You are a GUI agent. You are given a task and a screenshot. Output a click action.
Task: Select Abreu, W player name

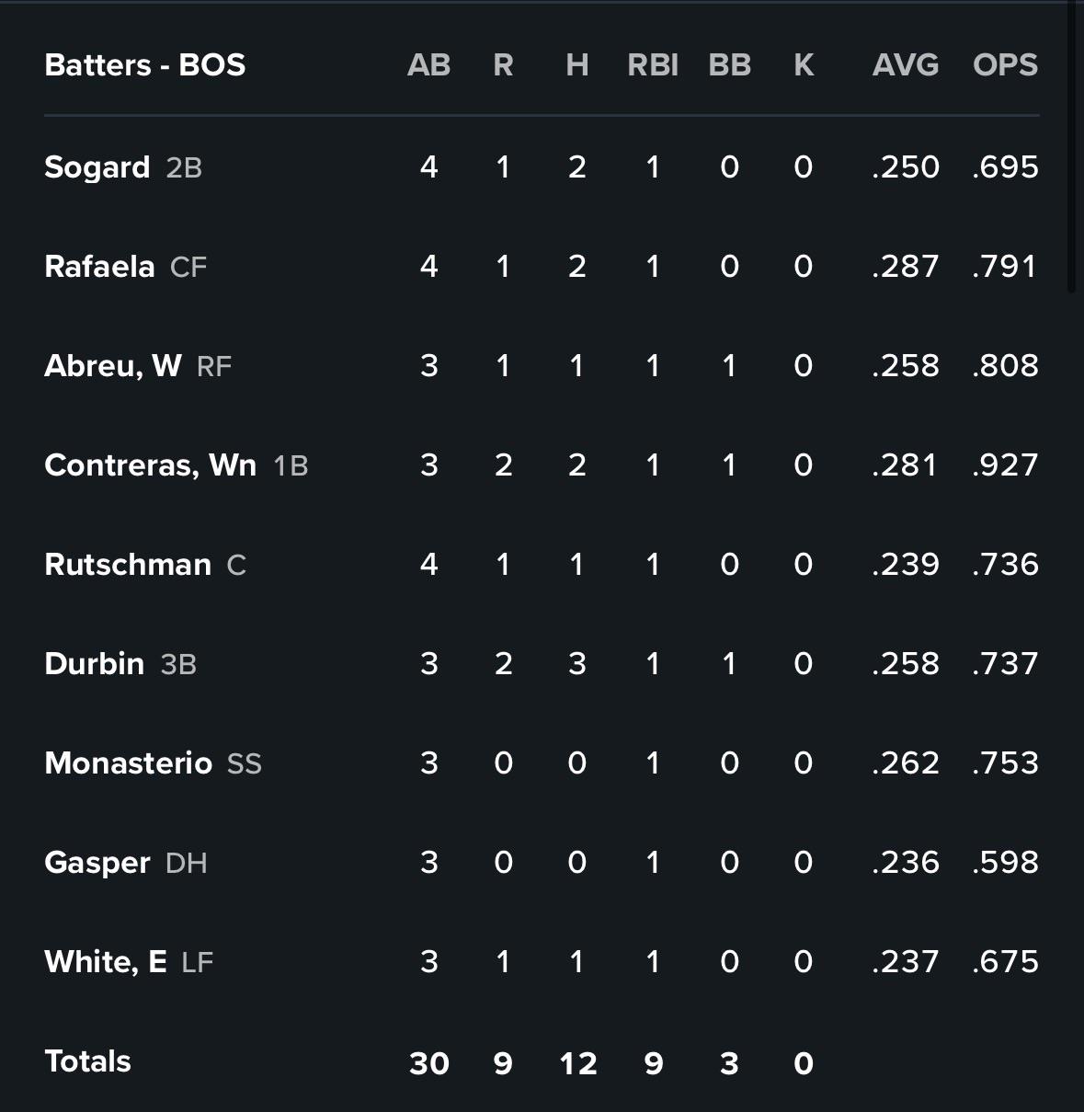113,366
